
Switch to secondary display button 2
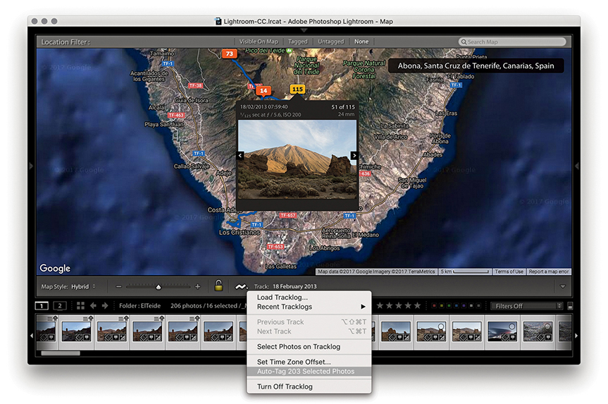(60, 306)
